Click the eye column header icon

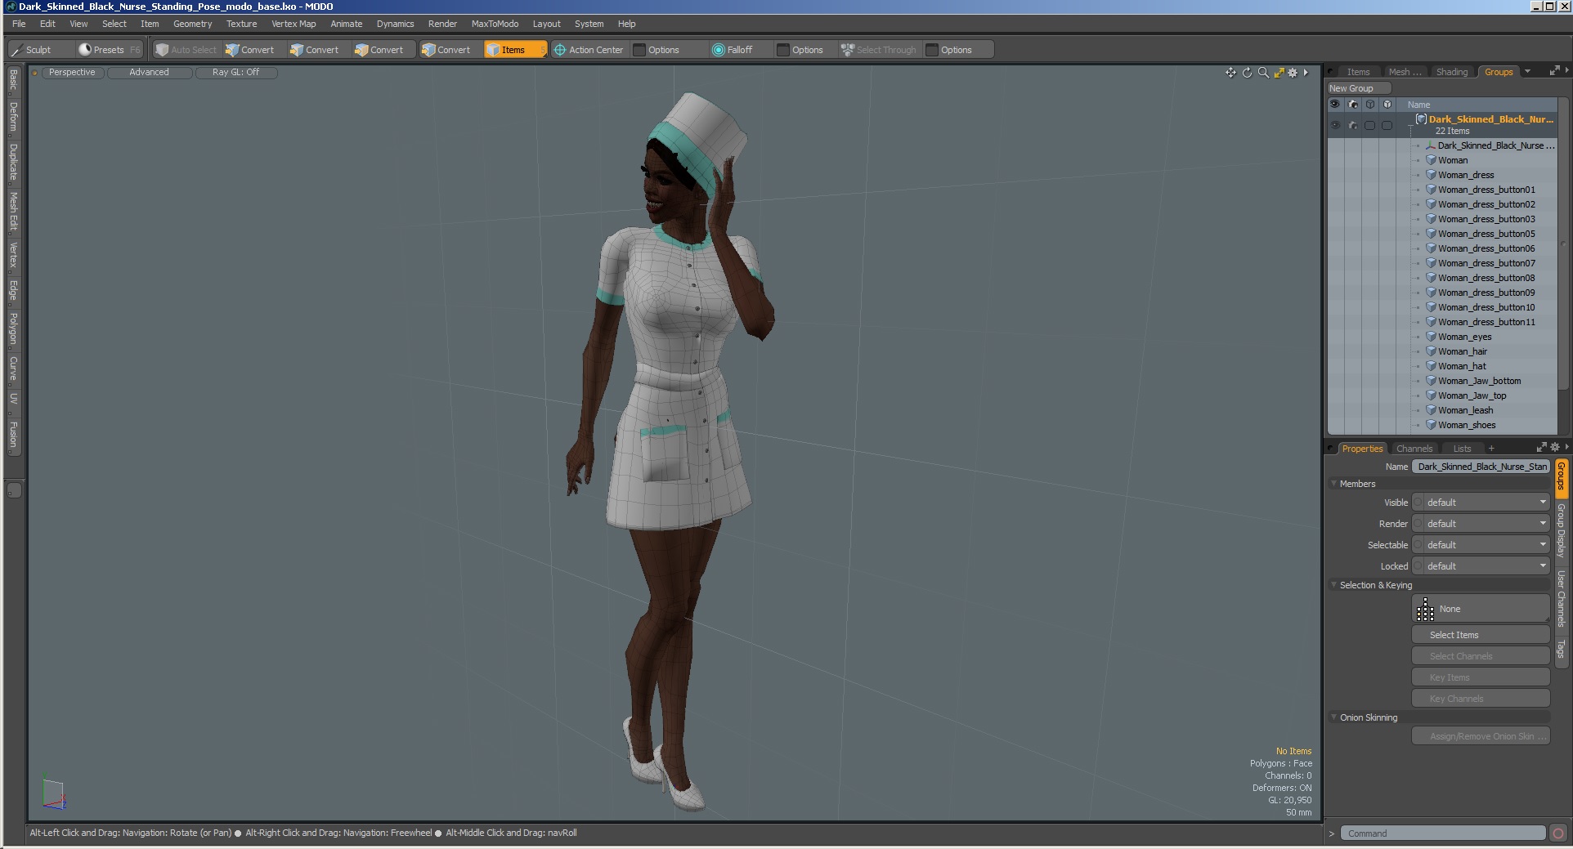pyautogui.click(x=1335, y=105)
